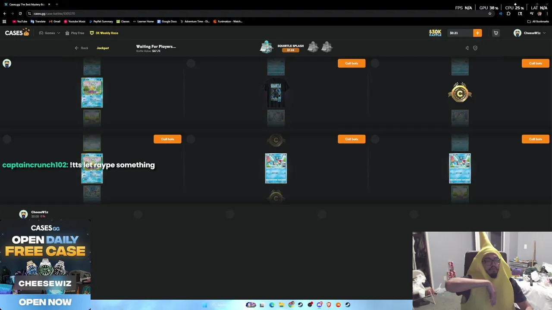Open the Play Free page
Viewport: 552px width, 310px height.
(75, 33)
